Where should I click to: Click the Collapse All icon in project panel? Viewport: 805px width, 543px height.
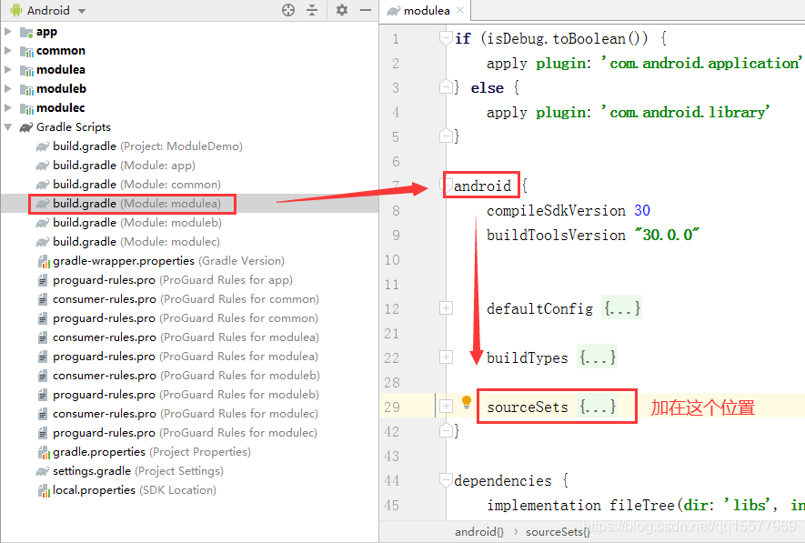point(312,10)
